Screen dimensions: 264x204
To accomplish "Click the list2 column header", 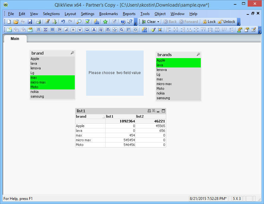I will click(151, 116).
